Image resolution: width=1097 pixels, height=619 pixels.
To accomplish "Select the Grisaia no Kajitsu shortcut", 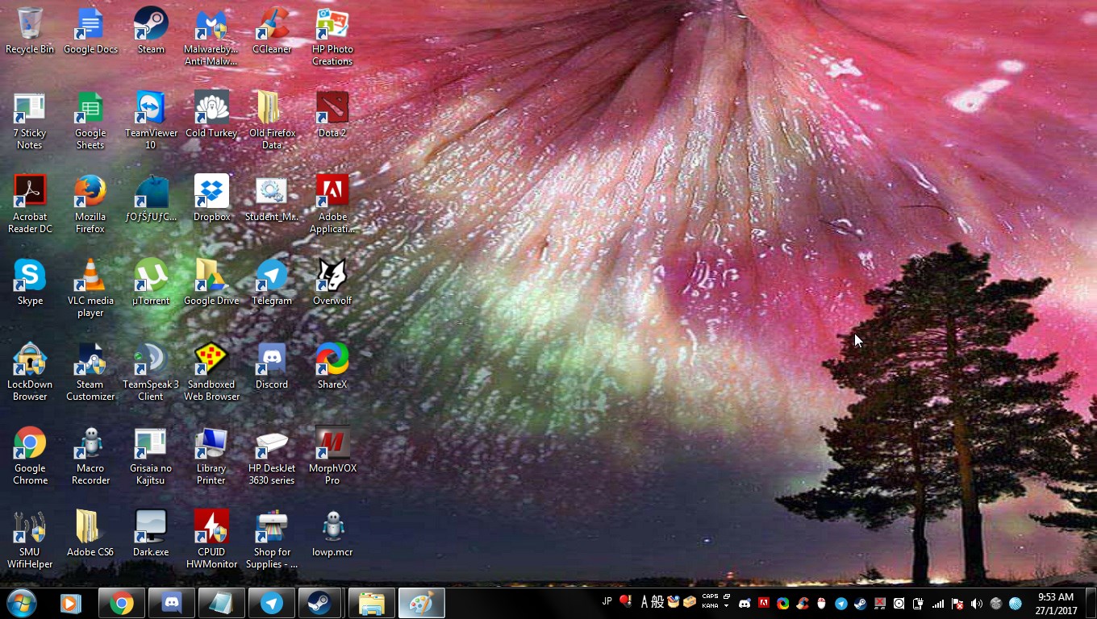I will pyautogui.click(x=151, y=456).
